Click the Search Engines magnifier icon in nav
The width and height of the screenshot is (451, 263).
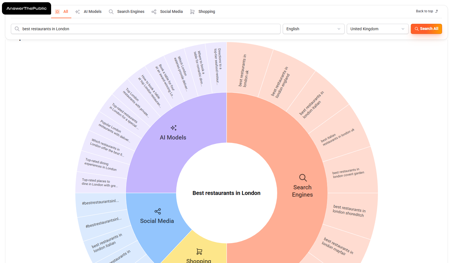(111, 12)
